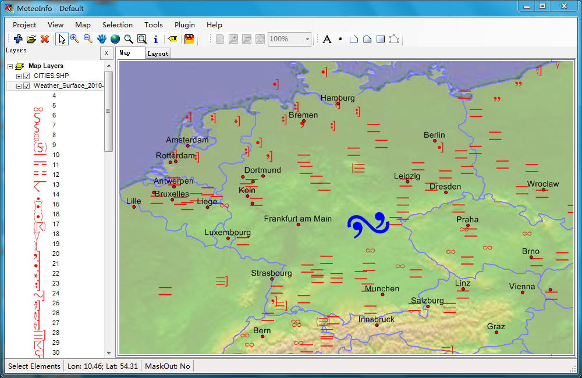Close the Layers panel
Viewport: 582px width, 378px height.
107,53
